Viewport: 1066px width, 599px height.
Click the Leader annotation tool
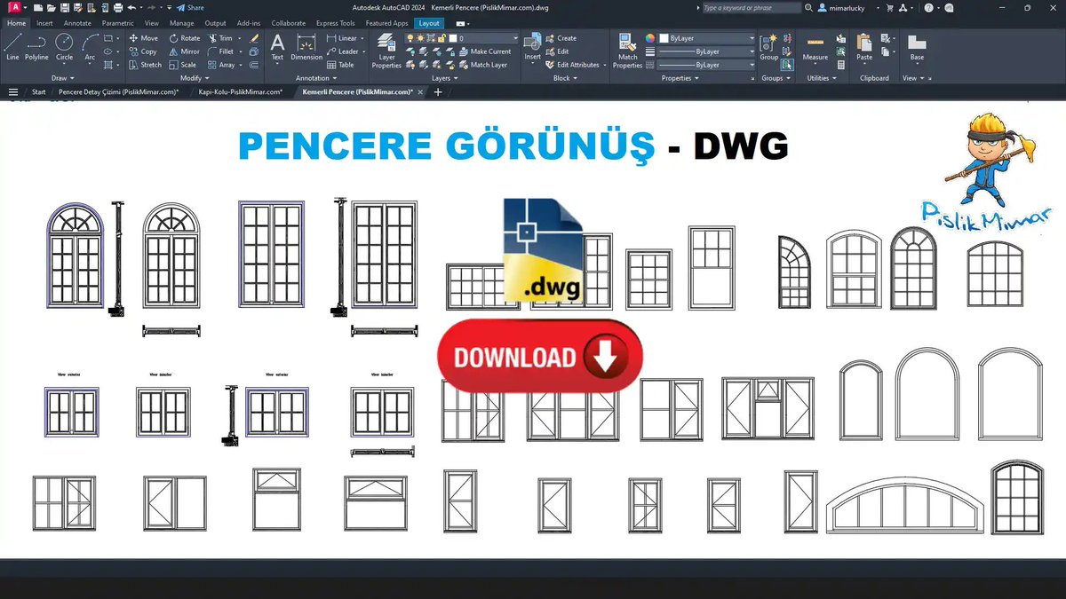pyautogui.click(x=342, y=51)
